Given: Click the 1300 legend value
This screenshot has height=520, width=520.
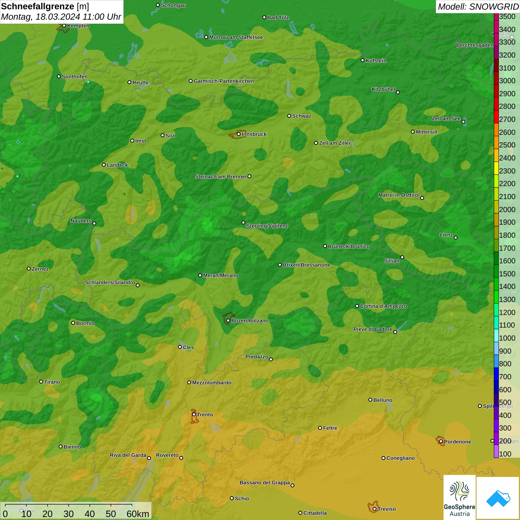Looking at the screenshot, I should 507,299.
